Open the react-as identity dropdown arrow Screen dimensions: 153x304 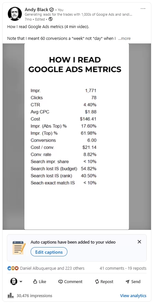[21, 282]
